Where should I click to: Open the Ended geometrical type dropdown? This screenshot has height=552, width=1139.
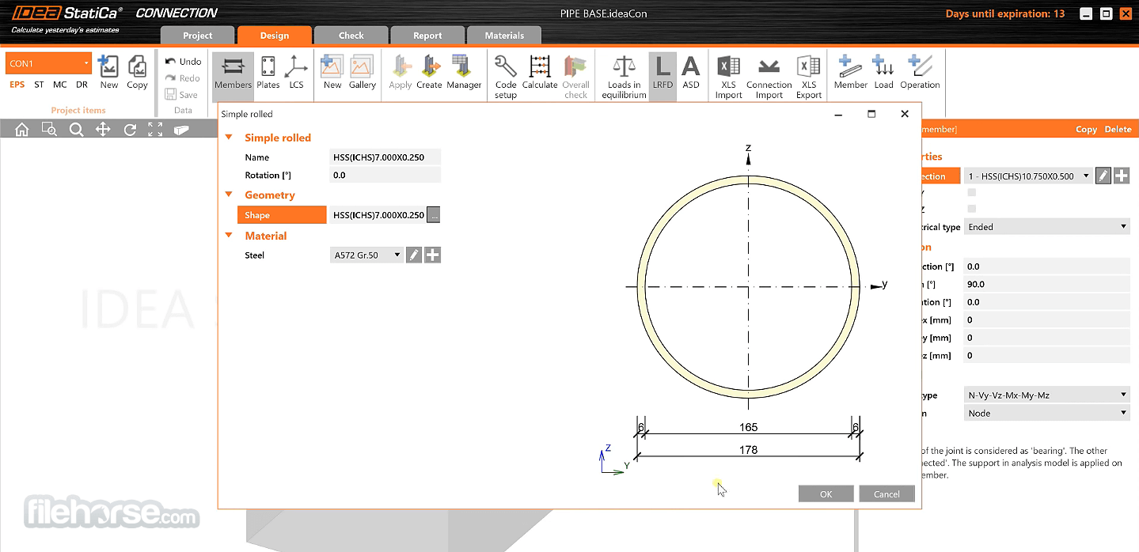1046,227
